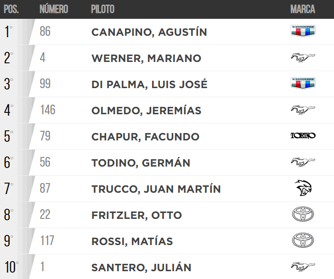Click Dodge Hellcat logo in Trucco's row
Viewport: 334px width, 279px height.
(303, 188)
